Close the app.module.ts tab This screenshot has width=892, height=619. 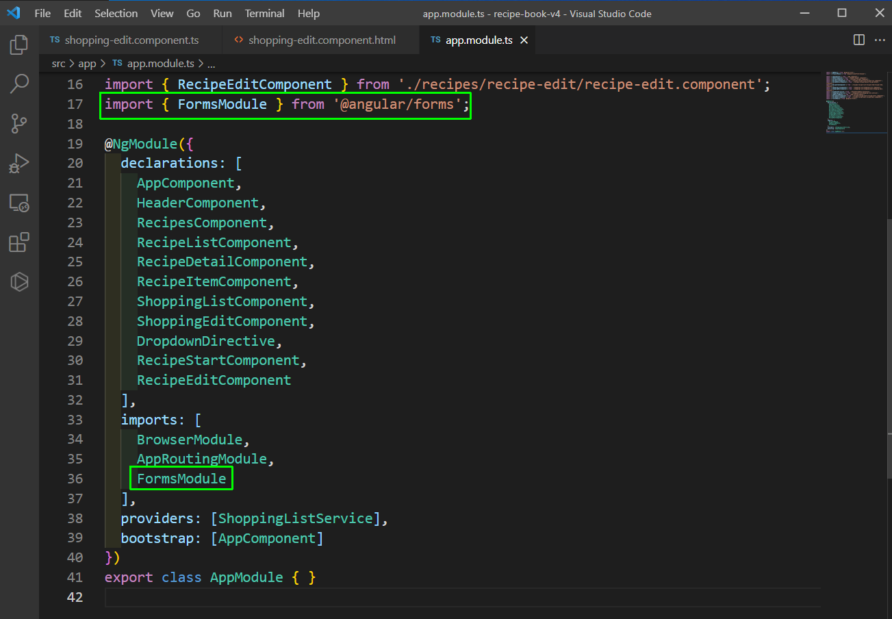point(524,40)
